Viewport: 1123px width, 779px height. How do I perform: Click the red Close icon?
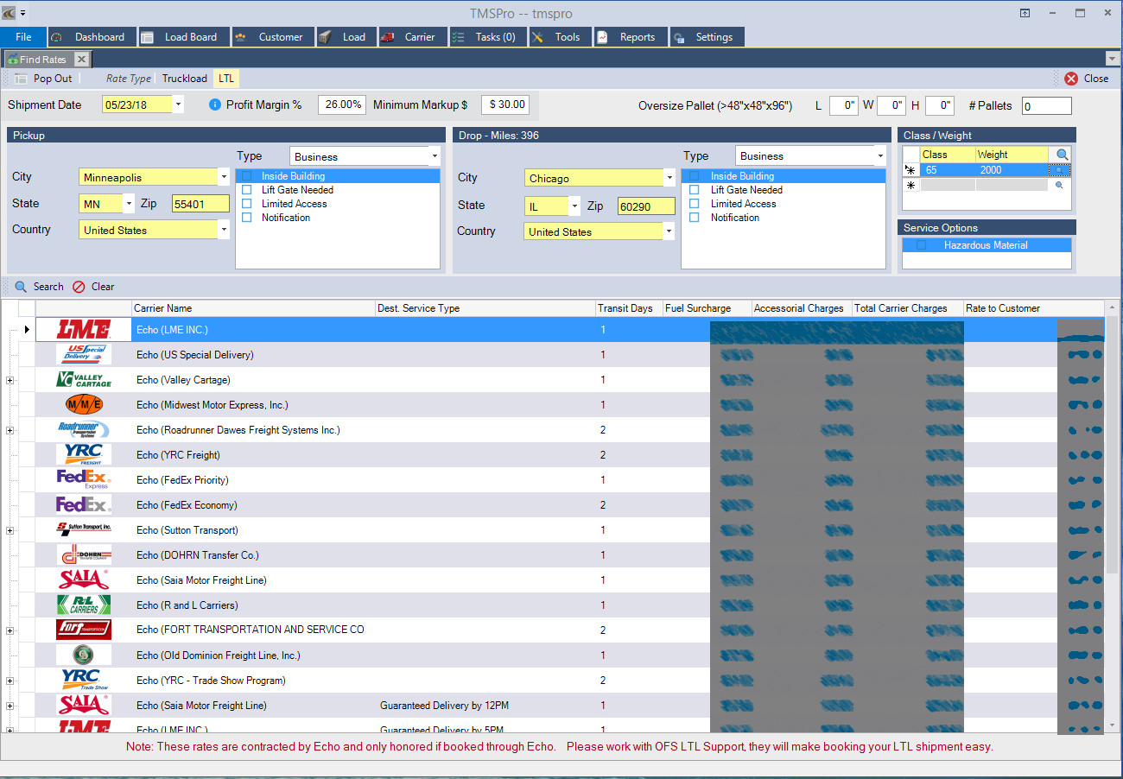tap(1071, 79)
